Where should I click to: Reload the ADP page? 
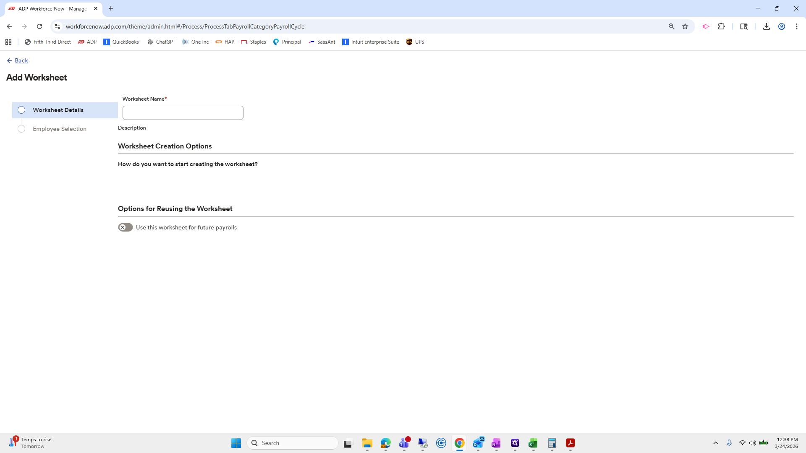[x=39, y=26]
